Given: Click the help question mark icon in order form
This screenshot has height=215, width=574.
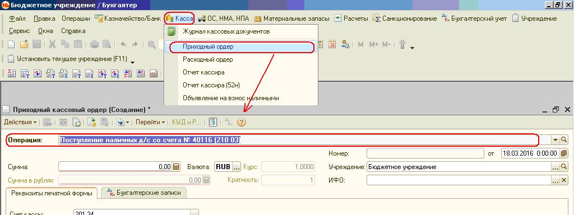Looking at the screenshot, I should pos(241,123).
